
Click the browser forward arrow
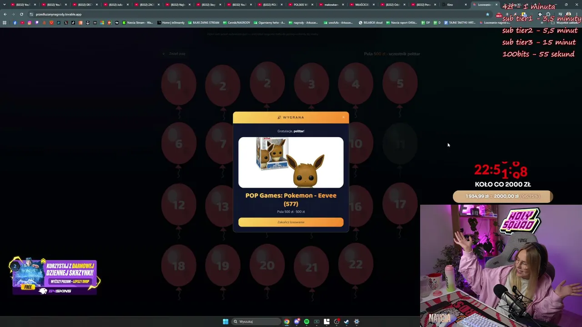13,14
